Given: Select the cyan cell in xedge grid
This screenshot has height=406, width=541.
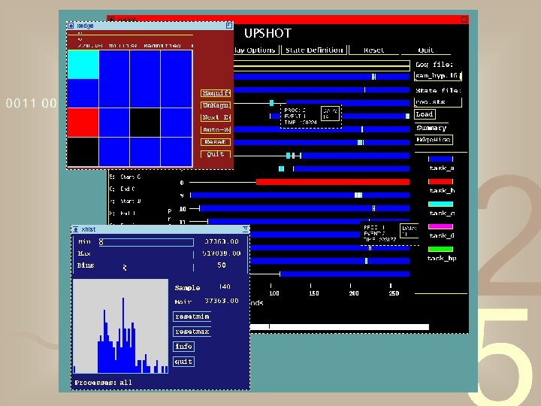Looking at the screenshot, I should 83,65.
